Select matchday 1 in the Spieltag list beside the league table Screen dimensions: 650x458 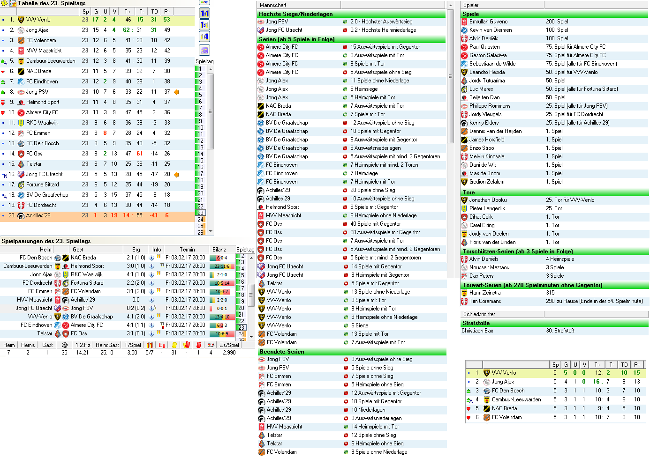200,68
